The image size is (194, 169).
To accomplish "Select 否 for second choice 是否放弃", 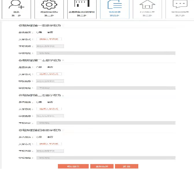I will pos(49,67).
